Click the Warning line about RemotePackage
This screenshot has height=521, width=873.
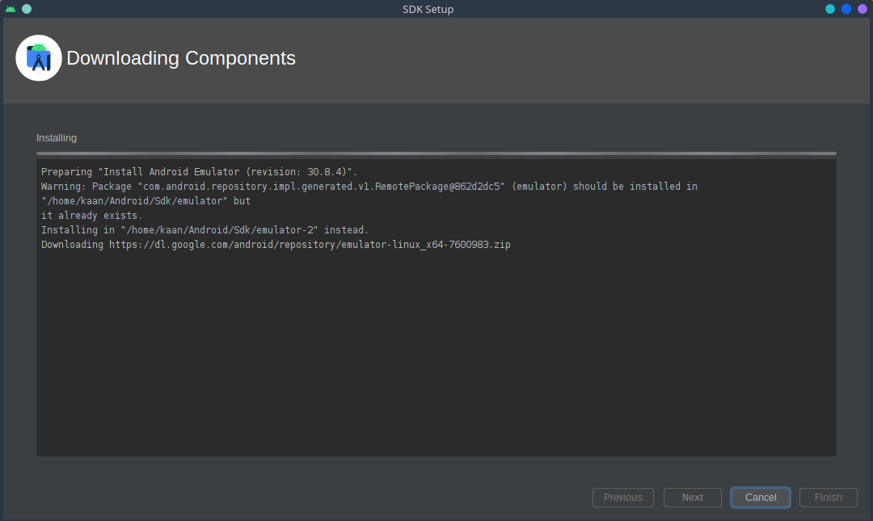tap(369, 187)
